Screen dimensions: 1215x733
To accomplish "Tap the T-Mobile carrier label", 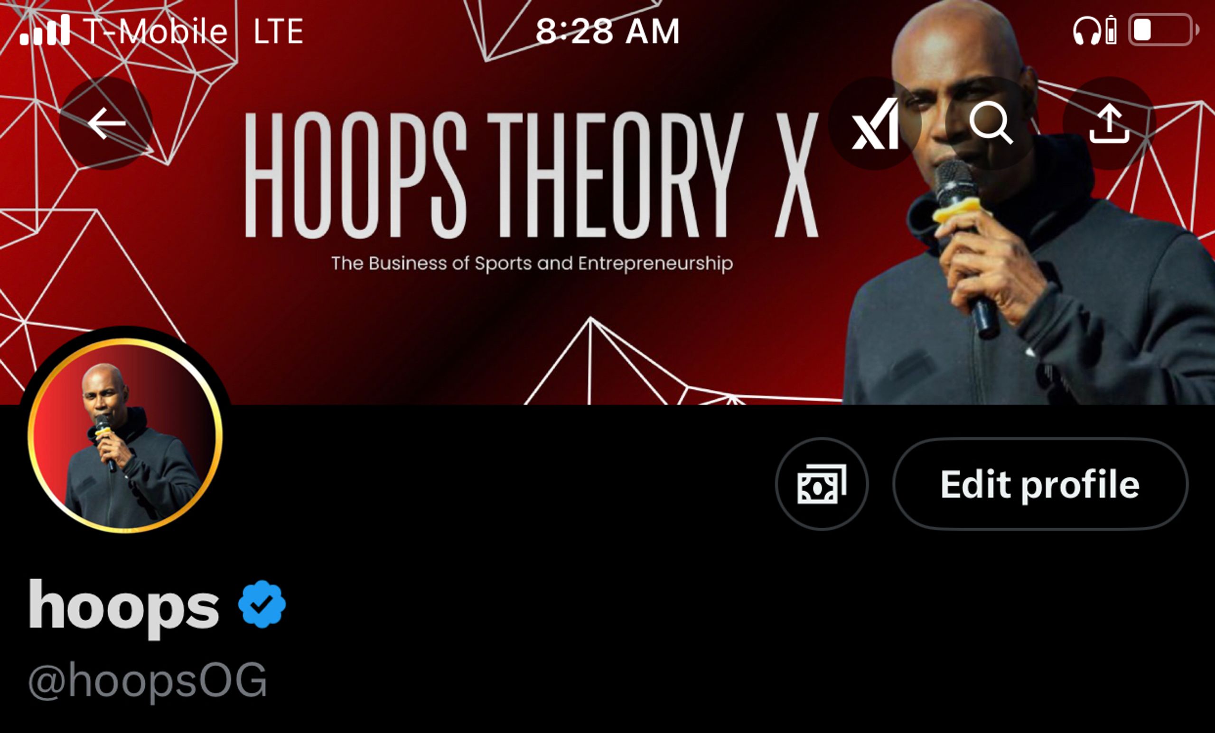I will 155,31.
